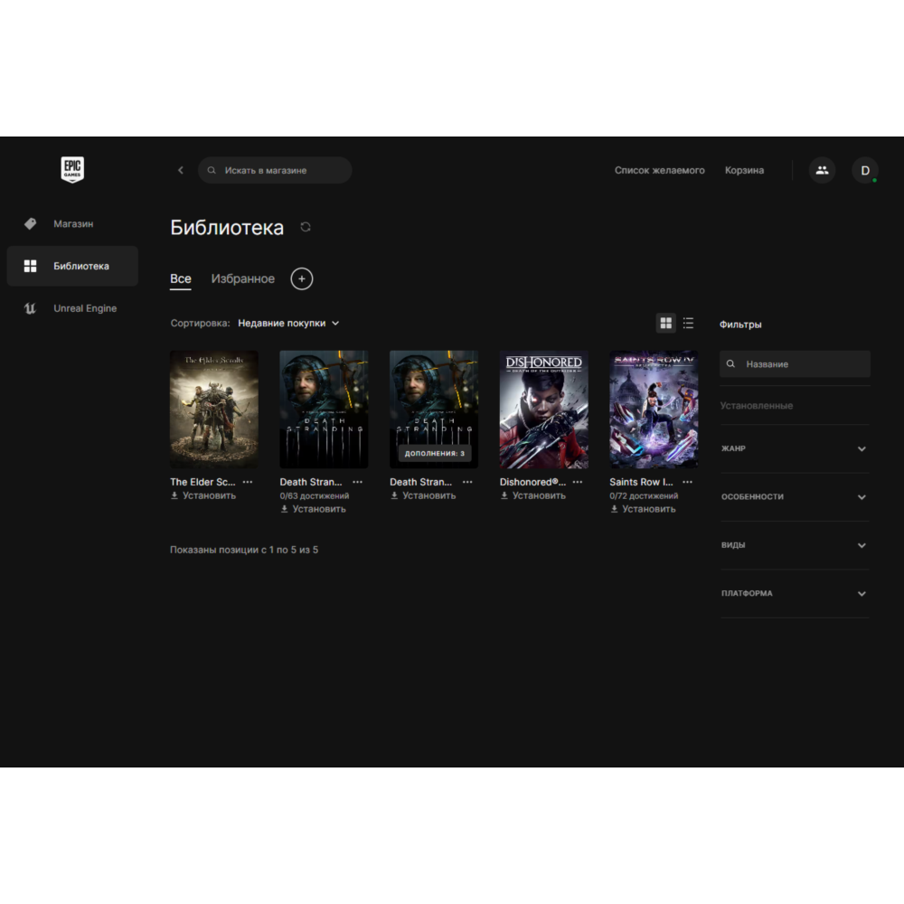Image resolution: width=904 pixels, height=904 pixels.
Task: Install Dishonored
Action: coord(533,495)
